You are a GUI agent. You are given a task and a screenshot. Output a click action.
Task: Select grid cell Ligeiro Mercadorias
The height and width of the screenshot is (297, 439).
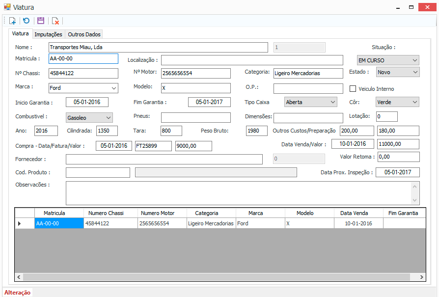click(211, 223)
